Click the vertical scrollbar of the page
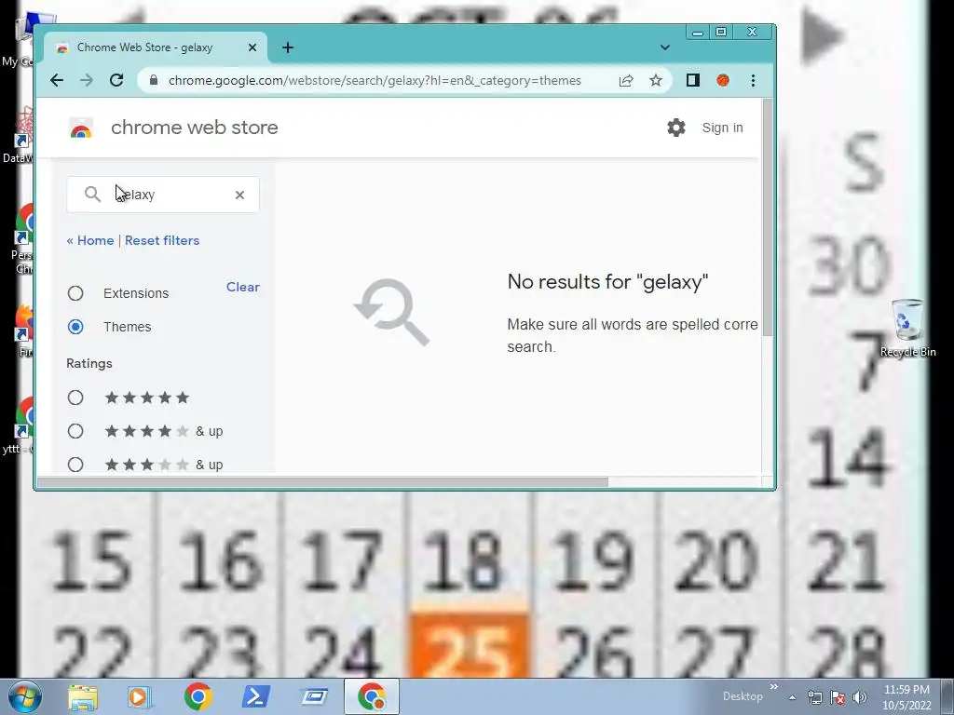954x715 pixels. [768, 217]
